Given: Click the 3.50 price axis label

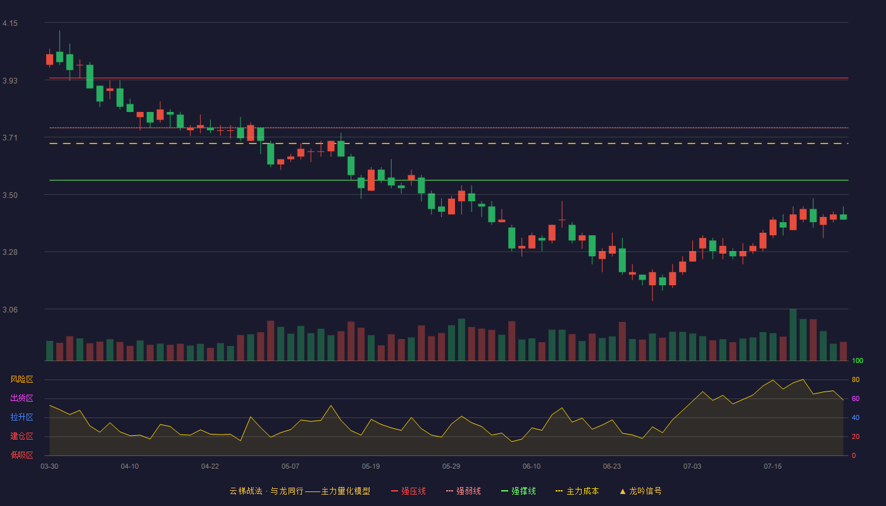Looking at the screenshot, I should click(x=10, y=195).
